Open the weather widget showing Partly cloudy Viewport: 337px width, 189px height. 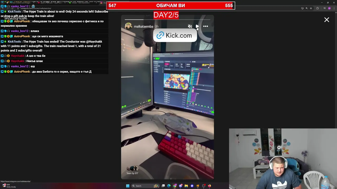pos(9,186)
